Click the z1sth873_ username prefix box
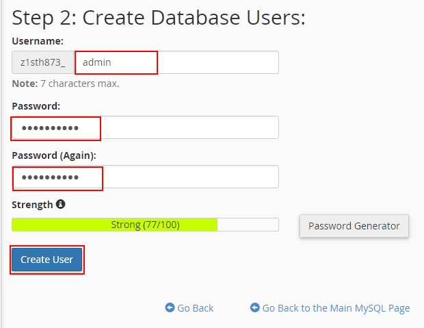The width and height of the screenshot is (424, 328). [x=42, y=62]
